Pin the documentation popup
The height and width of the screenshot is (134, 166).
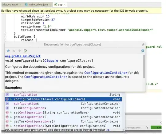(143, 45)
